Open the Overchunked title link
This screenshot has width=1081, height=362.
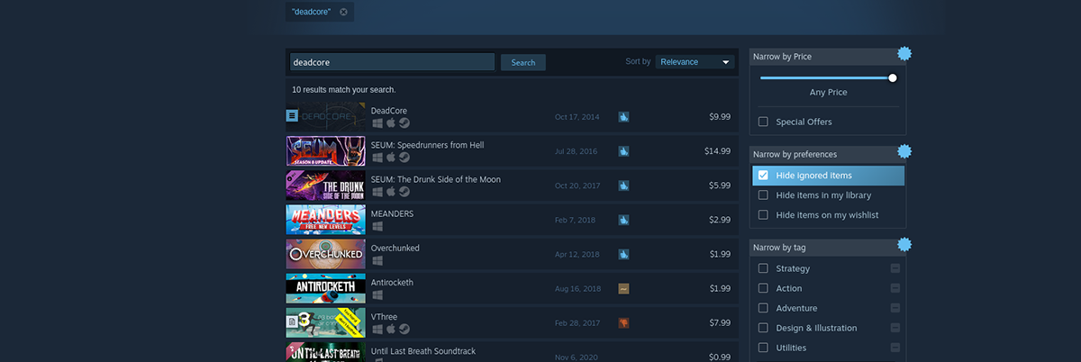(395, 248)
